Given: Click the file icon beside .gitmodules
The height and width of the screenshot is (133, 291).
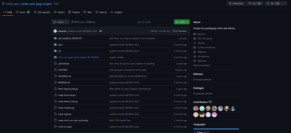Looking at the screenshot, I should (55, 64).
